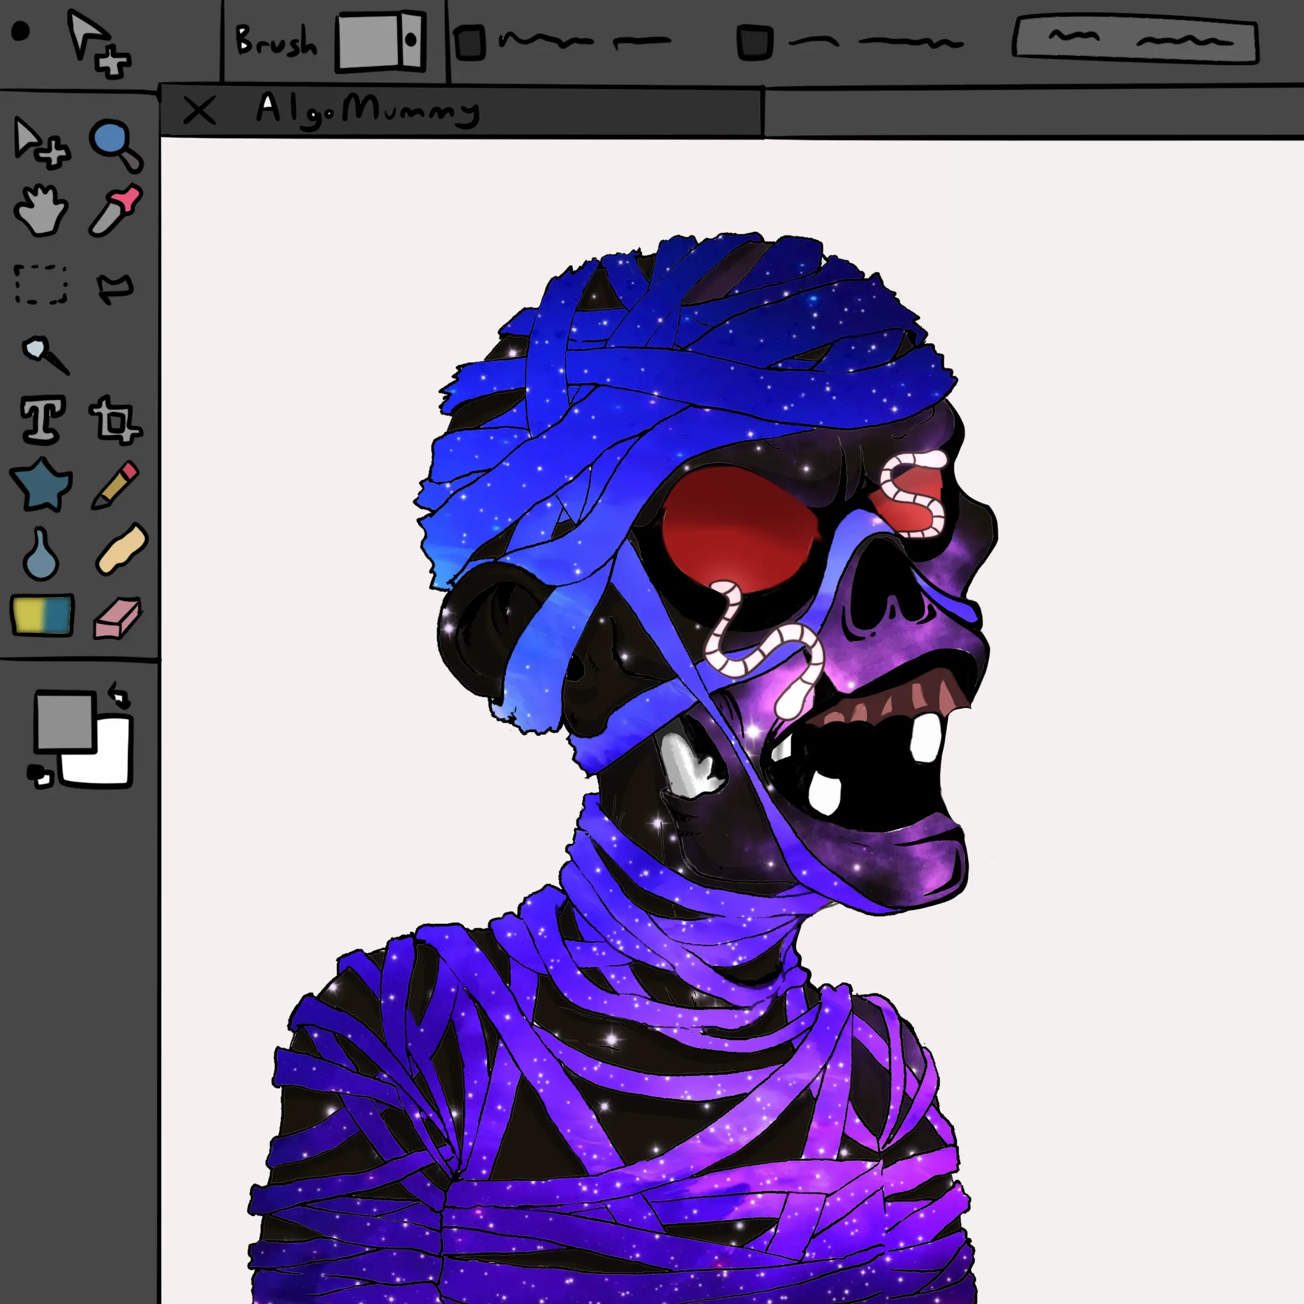Grab the Hand pan tool

click(41, 213)
